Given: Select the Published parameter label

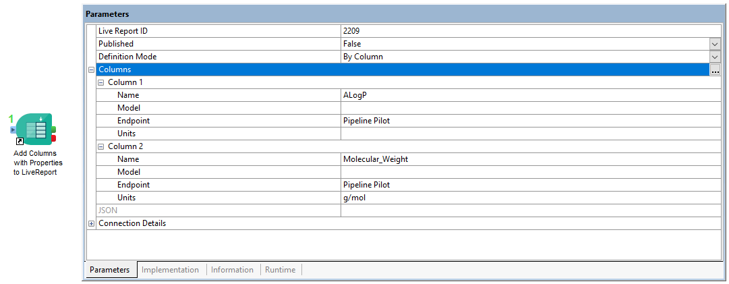Looking at the screenshot, I should pyautogui.click(x=116, y=44).
